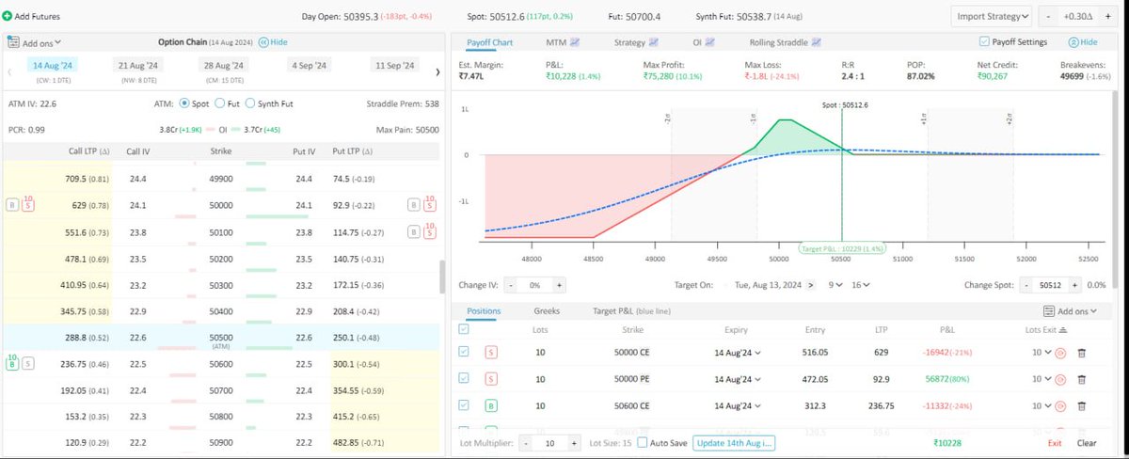
Task: Decrease Change IV with minus button
Action: point(510,284)
